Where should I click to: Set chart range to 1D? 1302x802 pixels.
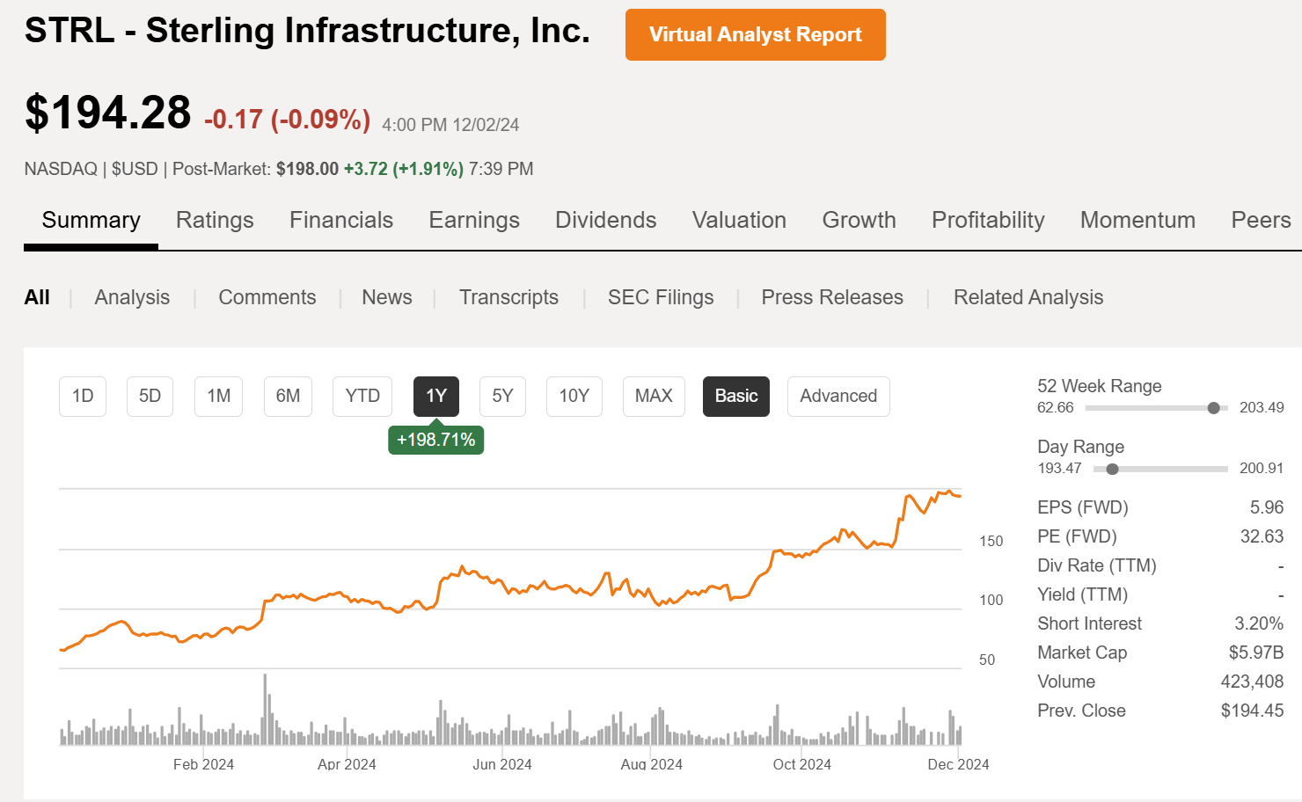coord(83,396)
